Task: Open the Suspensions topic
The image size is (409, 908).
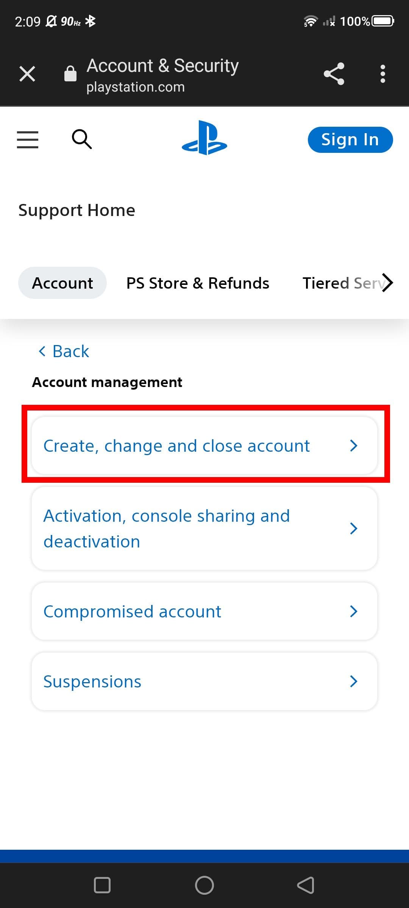Action: (x=204, y=681)
